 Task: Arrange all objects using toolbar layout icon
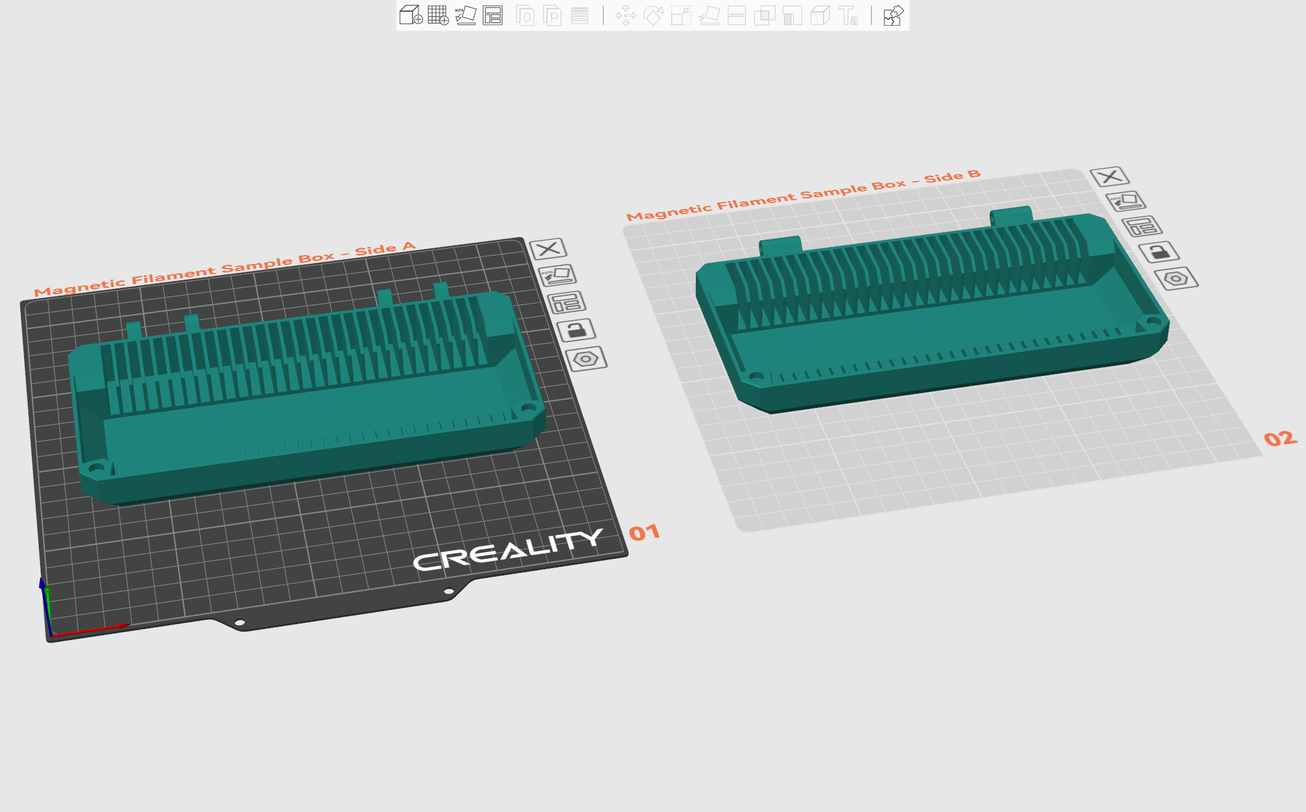(x=492, y=15)
